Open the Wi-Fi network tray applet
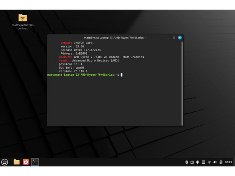 pos(209,162)
